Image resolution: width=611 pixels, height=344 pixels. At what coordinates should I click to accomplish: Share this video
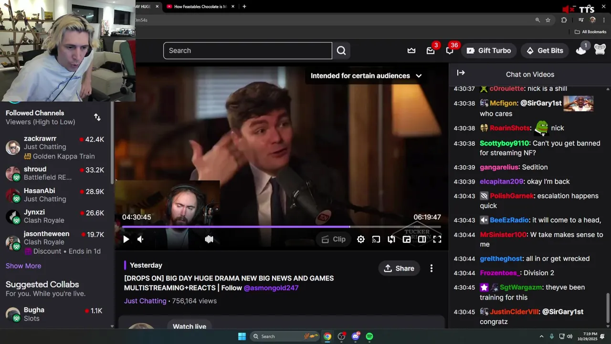click(x=399, y=269)
